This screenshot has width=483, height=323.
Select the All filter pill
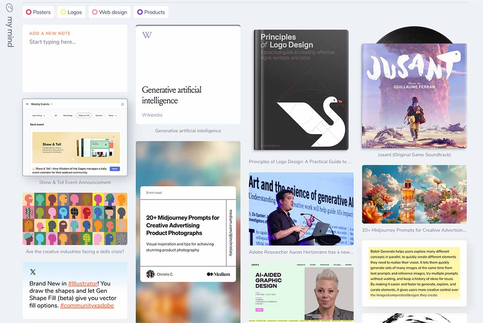pyautogui.click(x=56, y=115)
